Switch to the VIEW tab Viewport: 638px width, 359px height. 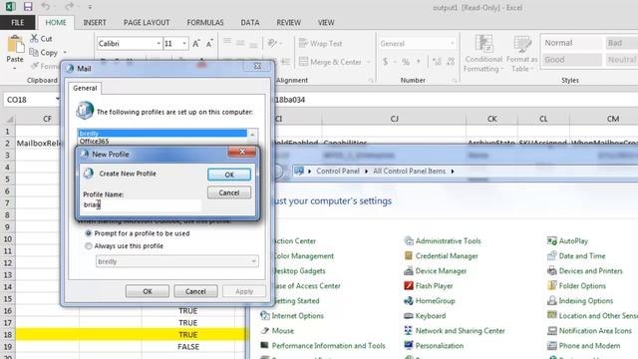326,22
